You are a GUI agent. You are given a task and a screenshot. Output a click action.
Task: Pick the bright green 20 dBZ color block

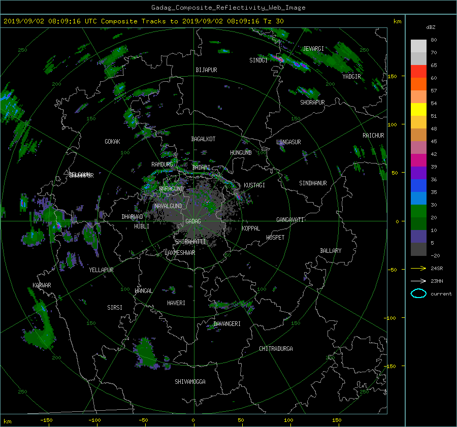(x=418, y=211)
